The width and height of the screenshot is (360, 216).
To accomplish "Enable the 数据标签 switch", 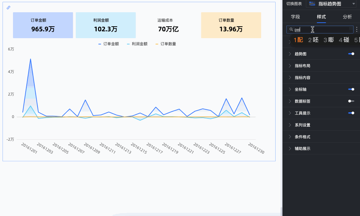I will click(x=351, y=101).
